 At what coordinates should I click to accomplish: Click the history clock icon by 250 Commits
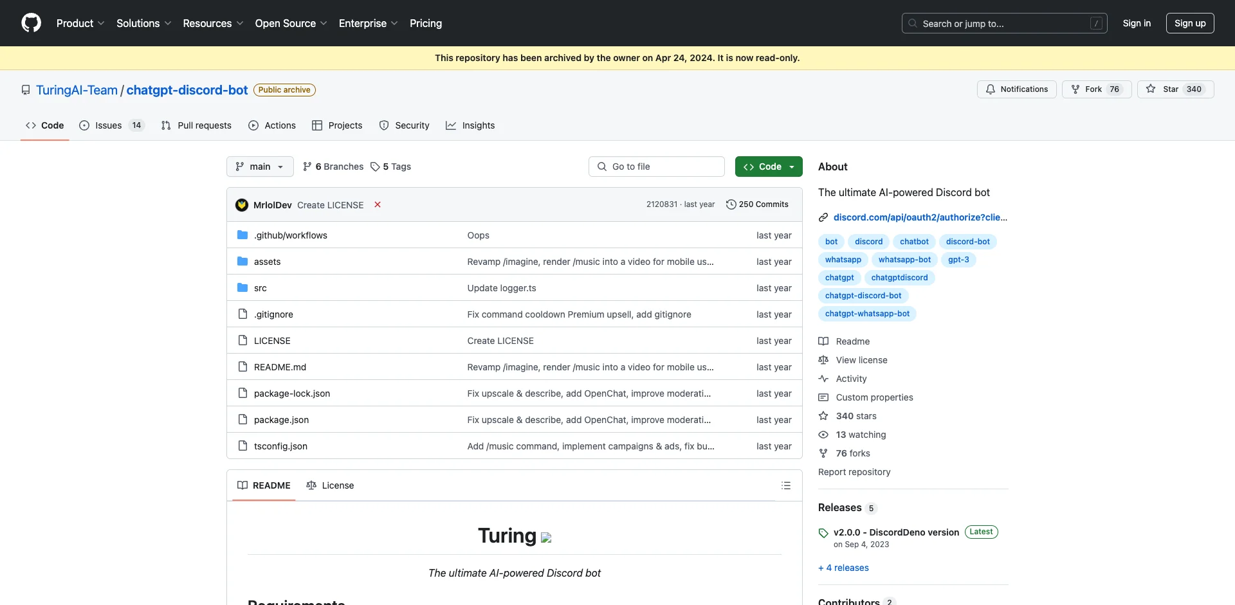[731, 204]
